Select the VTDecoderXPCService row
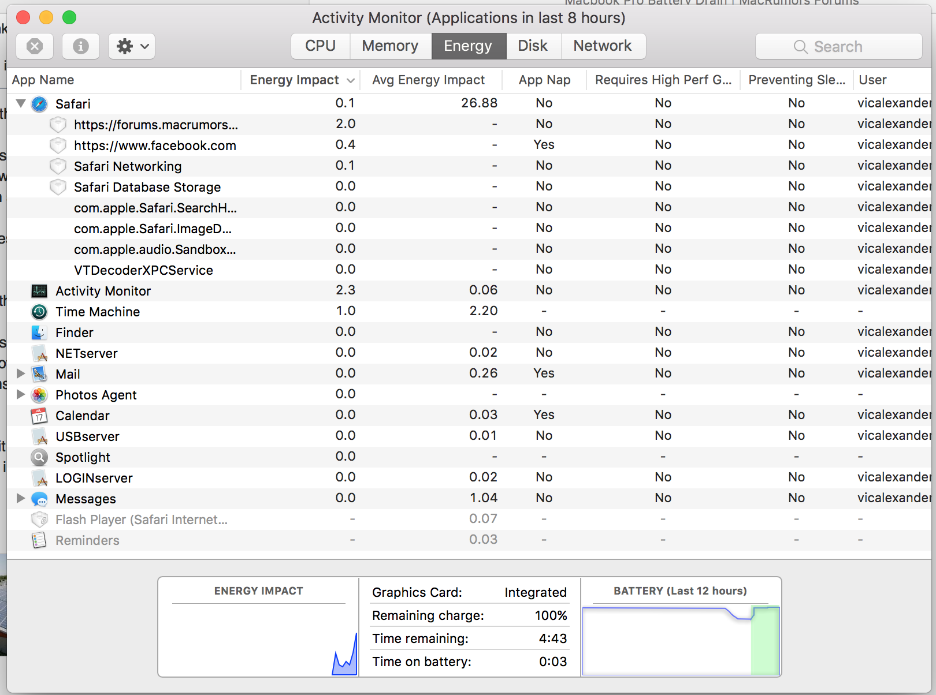Image resolution: width=936 pixels, height=695 pixels. 469,270
